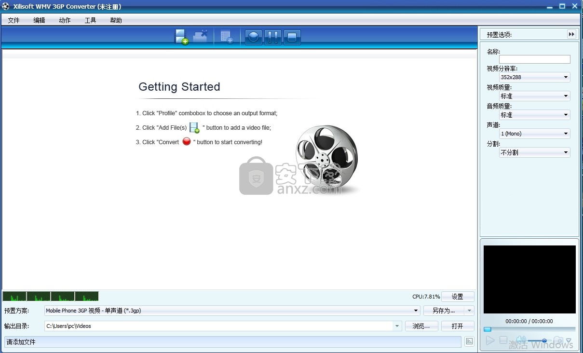
Task: Click the Add Profile list toolbar icon
Action: [x=227, y=37]
